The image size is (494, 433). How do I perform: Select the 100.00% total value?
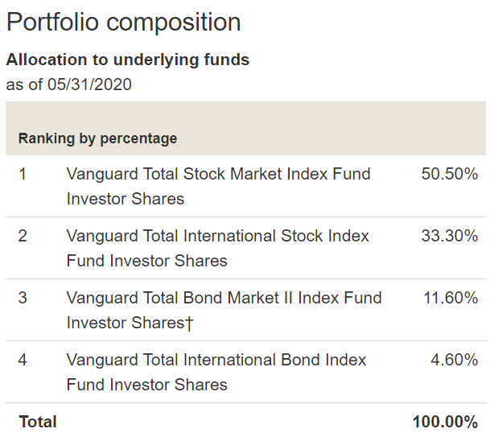pyautogui.click(x=446, y=422)
